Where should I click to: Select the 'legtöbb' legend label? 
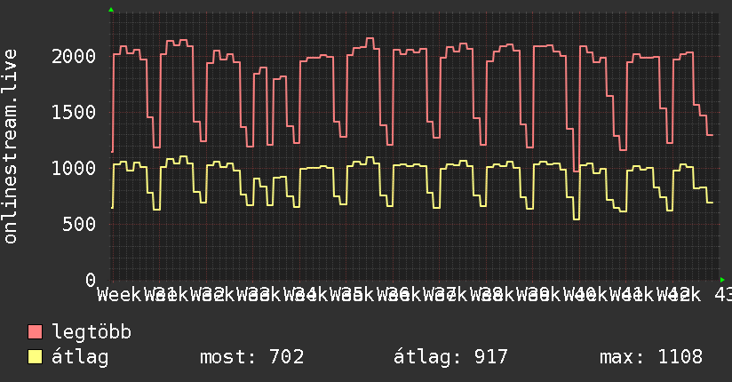click(91, 332)
